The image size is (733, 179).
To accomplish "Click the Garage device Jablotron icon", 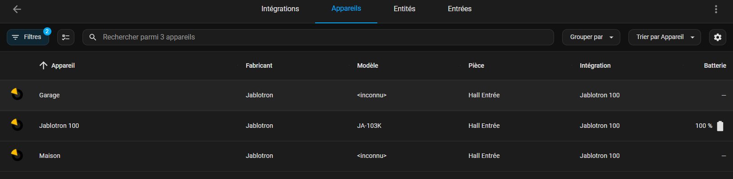I will coord(17,94).
